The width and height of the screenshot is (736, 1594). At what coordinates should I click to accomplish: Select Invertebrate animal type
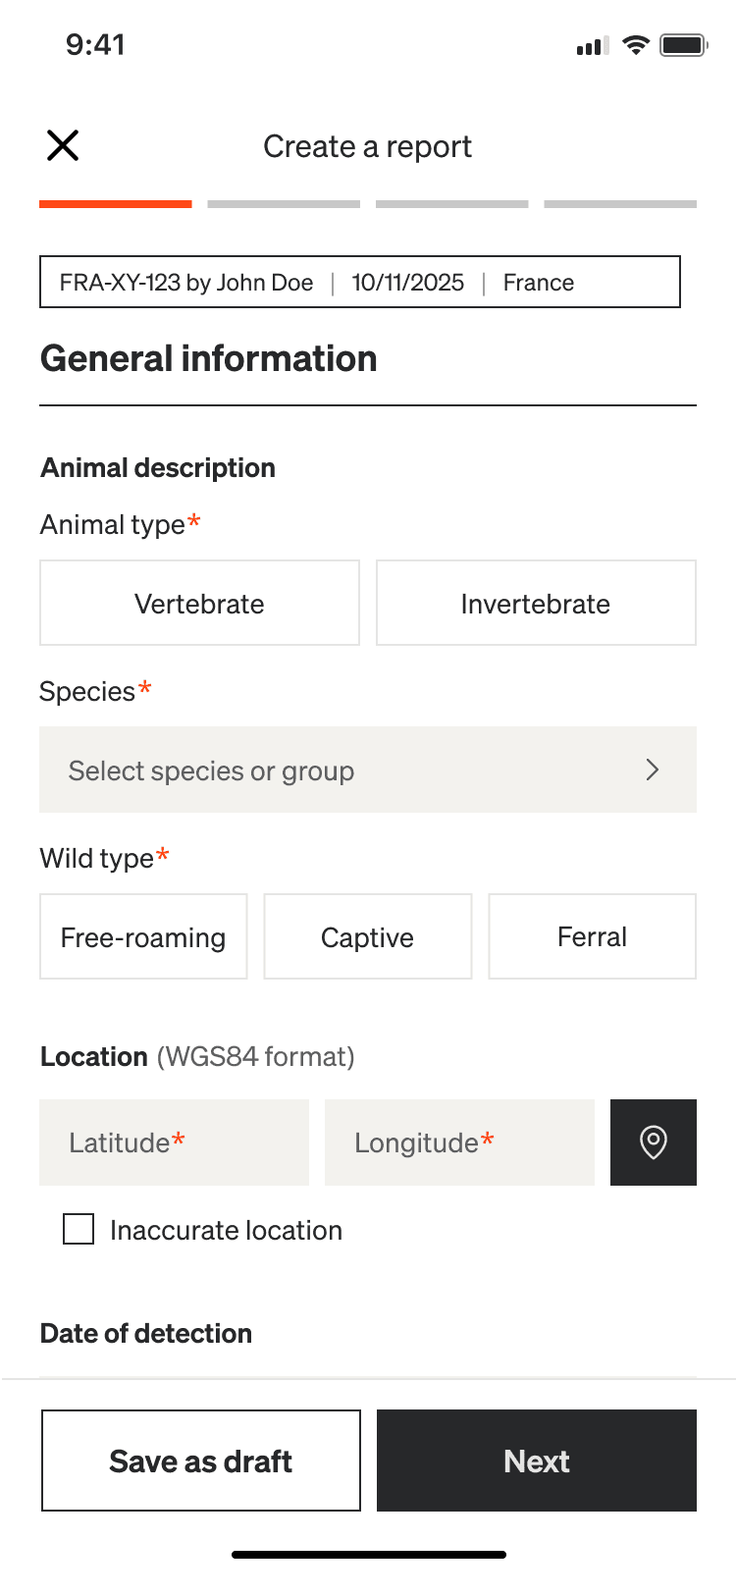[536, 603]
